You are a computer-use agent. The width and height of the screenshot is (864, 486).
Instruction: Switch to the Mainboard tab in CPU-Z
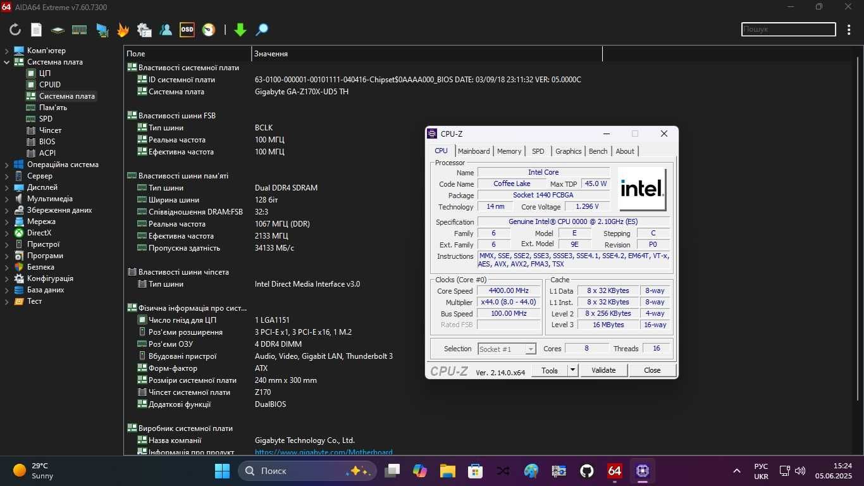[474, 151]
